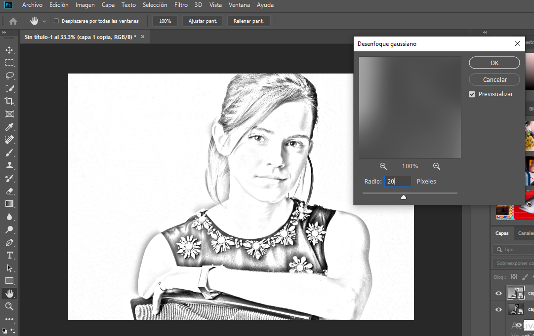This screenshot has width=534, height=336.
Task: Select the Type tool
Action: tap(9, 255)
